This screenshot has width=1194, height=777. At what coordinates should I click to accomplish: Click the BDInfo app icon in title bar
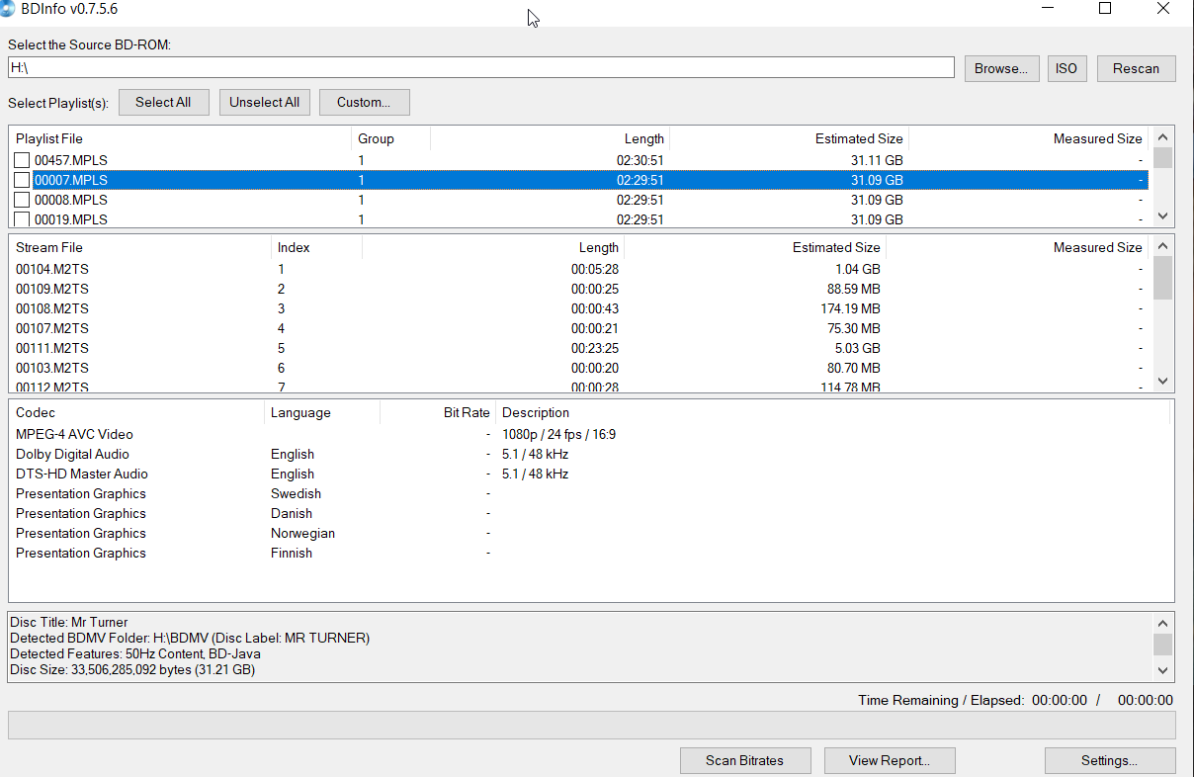click(7, 8)
